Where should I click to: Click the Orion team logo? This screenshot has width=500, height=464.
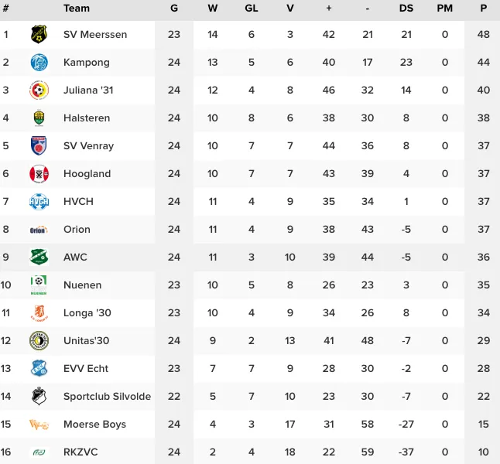pos(39,229)
